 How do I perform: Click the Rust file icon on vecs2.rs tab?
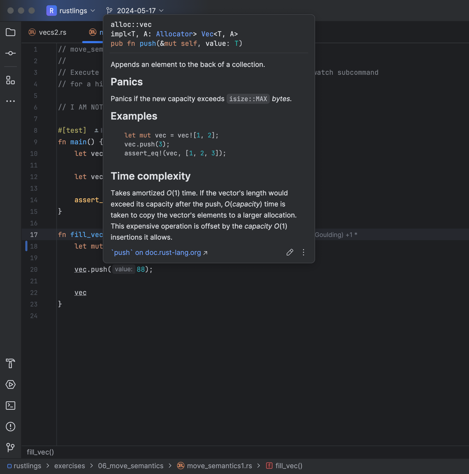point(32,32)
